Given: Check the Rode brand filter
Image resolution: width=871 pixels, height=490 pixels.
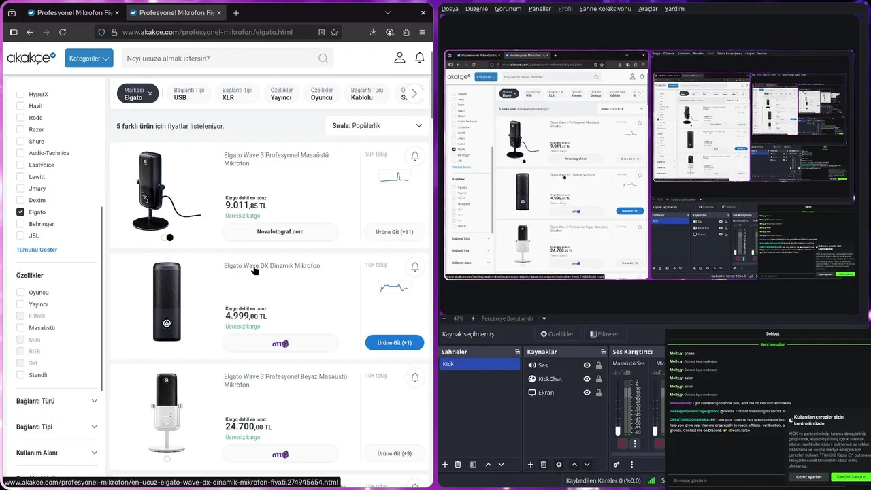Looking at the screenshot, I should 20,118.
